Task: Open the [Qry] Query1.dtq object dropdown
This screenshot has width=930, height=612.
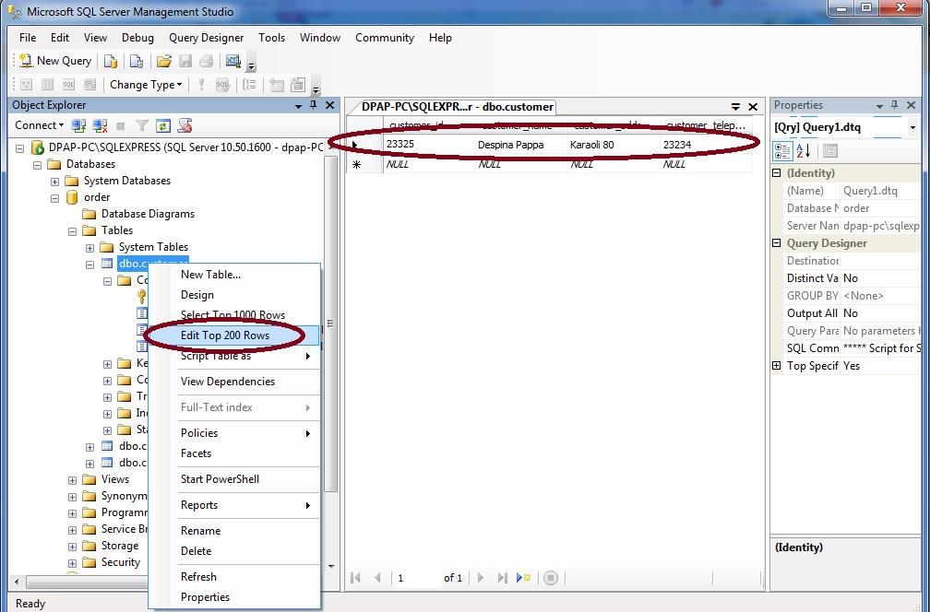Action: [x=912, y=127]
